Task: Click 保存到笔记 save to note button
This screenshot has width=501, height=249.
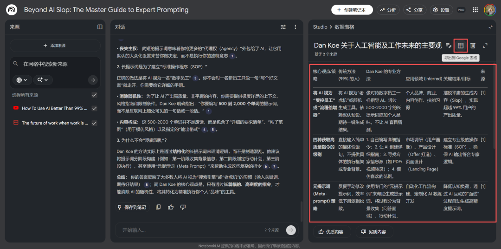Action: pyautogui.click(x=133, y=207)
